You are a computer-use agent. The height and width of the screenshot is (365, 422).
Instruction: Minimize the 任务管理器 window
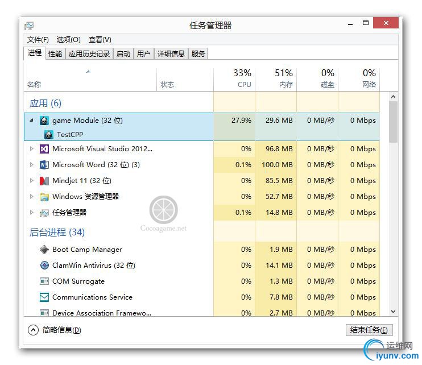[350, 24]
